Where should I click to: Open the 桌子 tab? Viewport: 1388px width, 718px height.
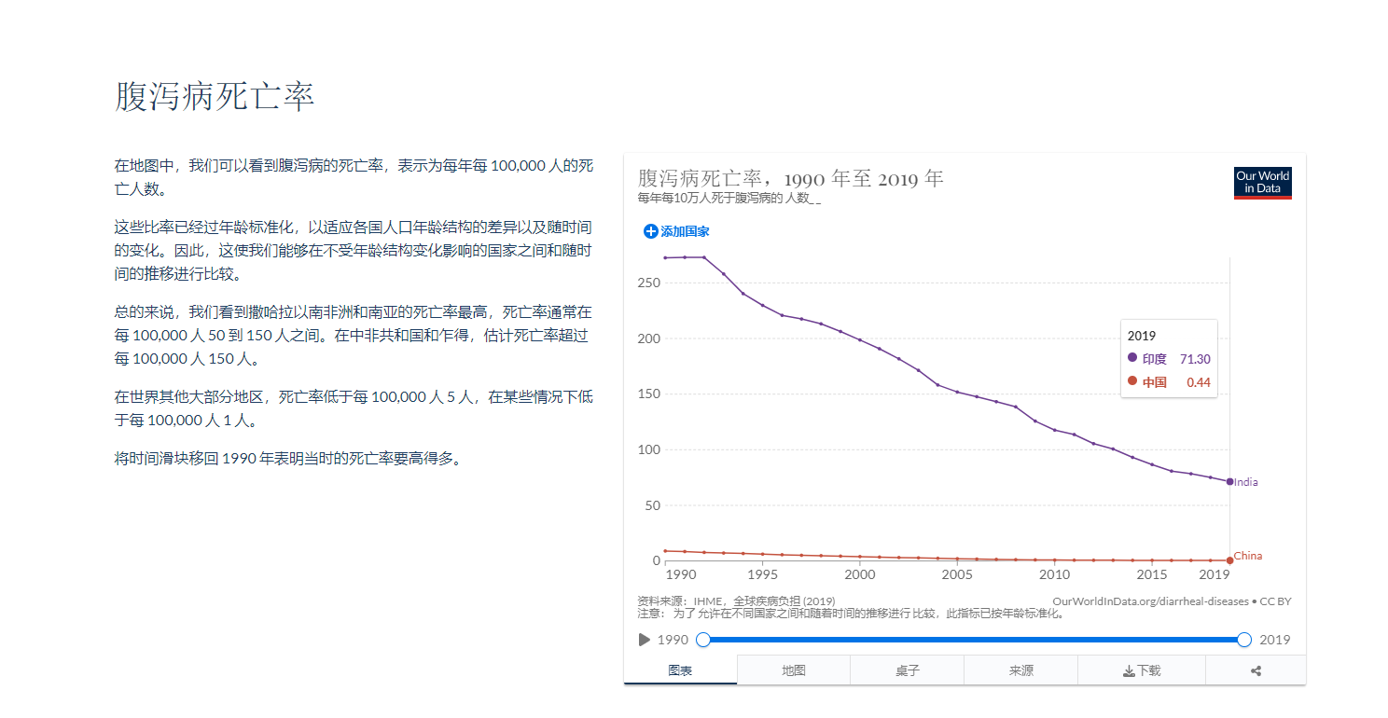[x=908, y=670]
